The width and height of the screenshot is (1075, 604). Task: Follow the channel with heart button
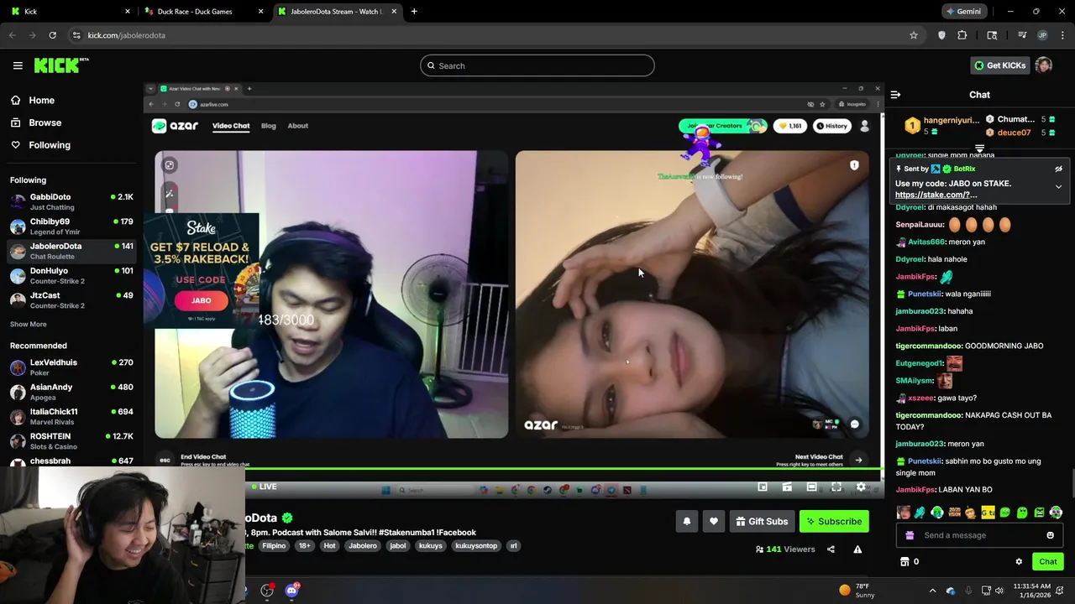click(x=714, y=522)
